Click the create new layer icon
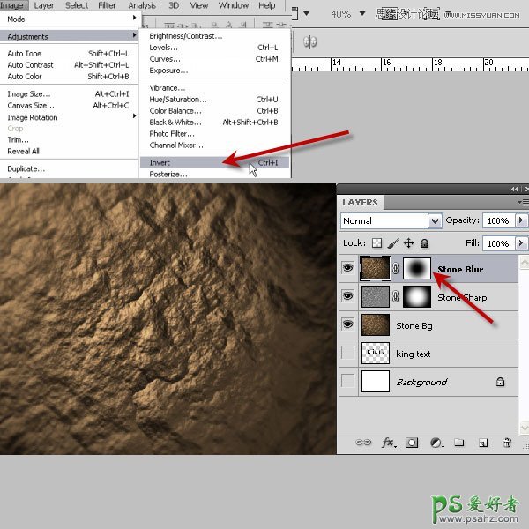529x529 pixels. click(482, 443)
